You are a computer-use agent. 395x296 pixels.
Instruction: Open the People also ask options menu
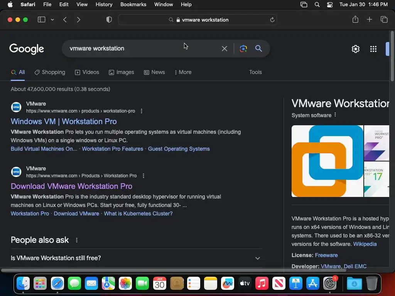coord(77,240)
